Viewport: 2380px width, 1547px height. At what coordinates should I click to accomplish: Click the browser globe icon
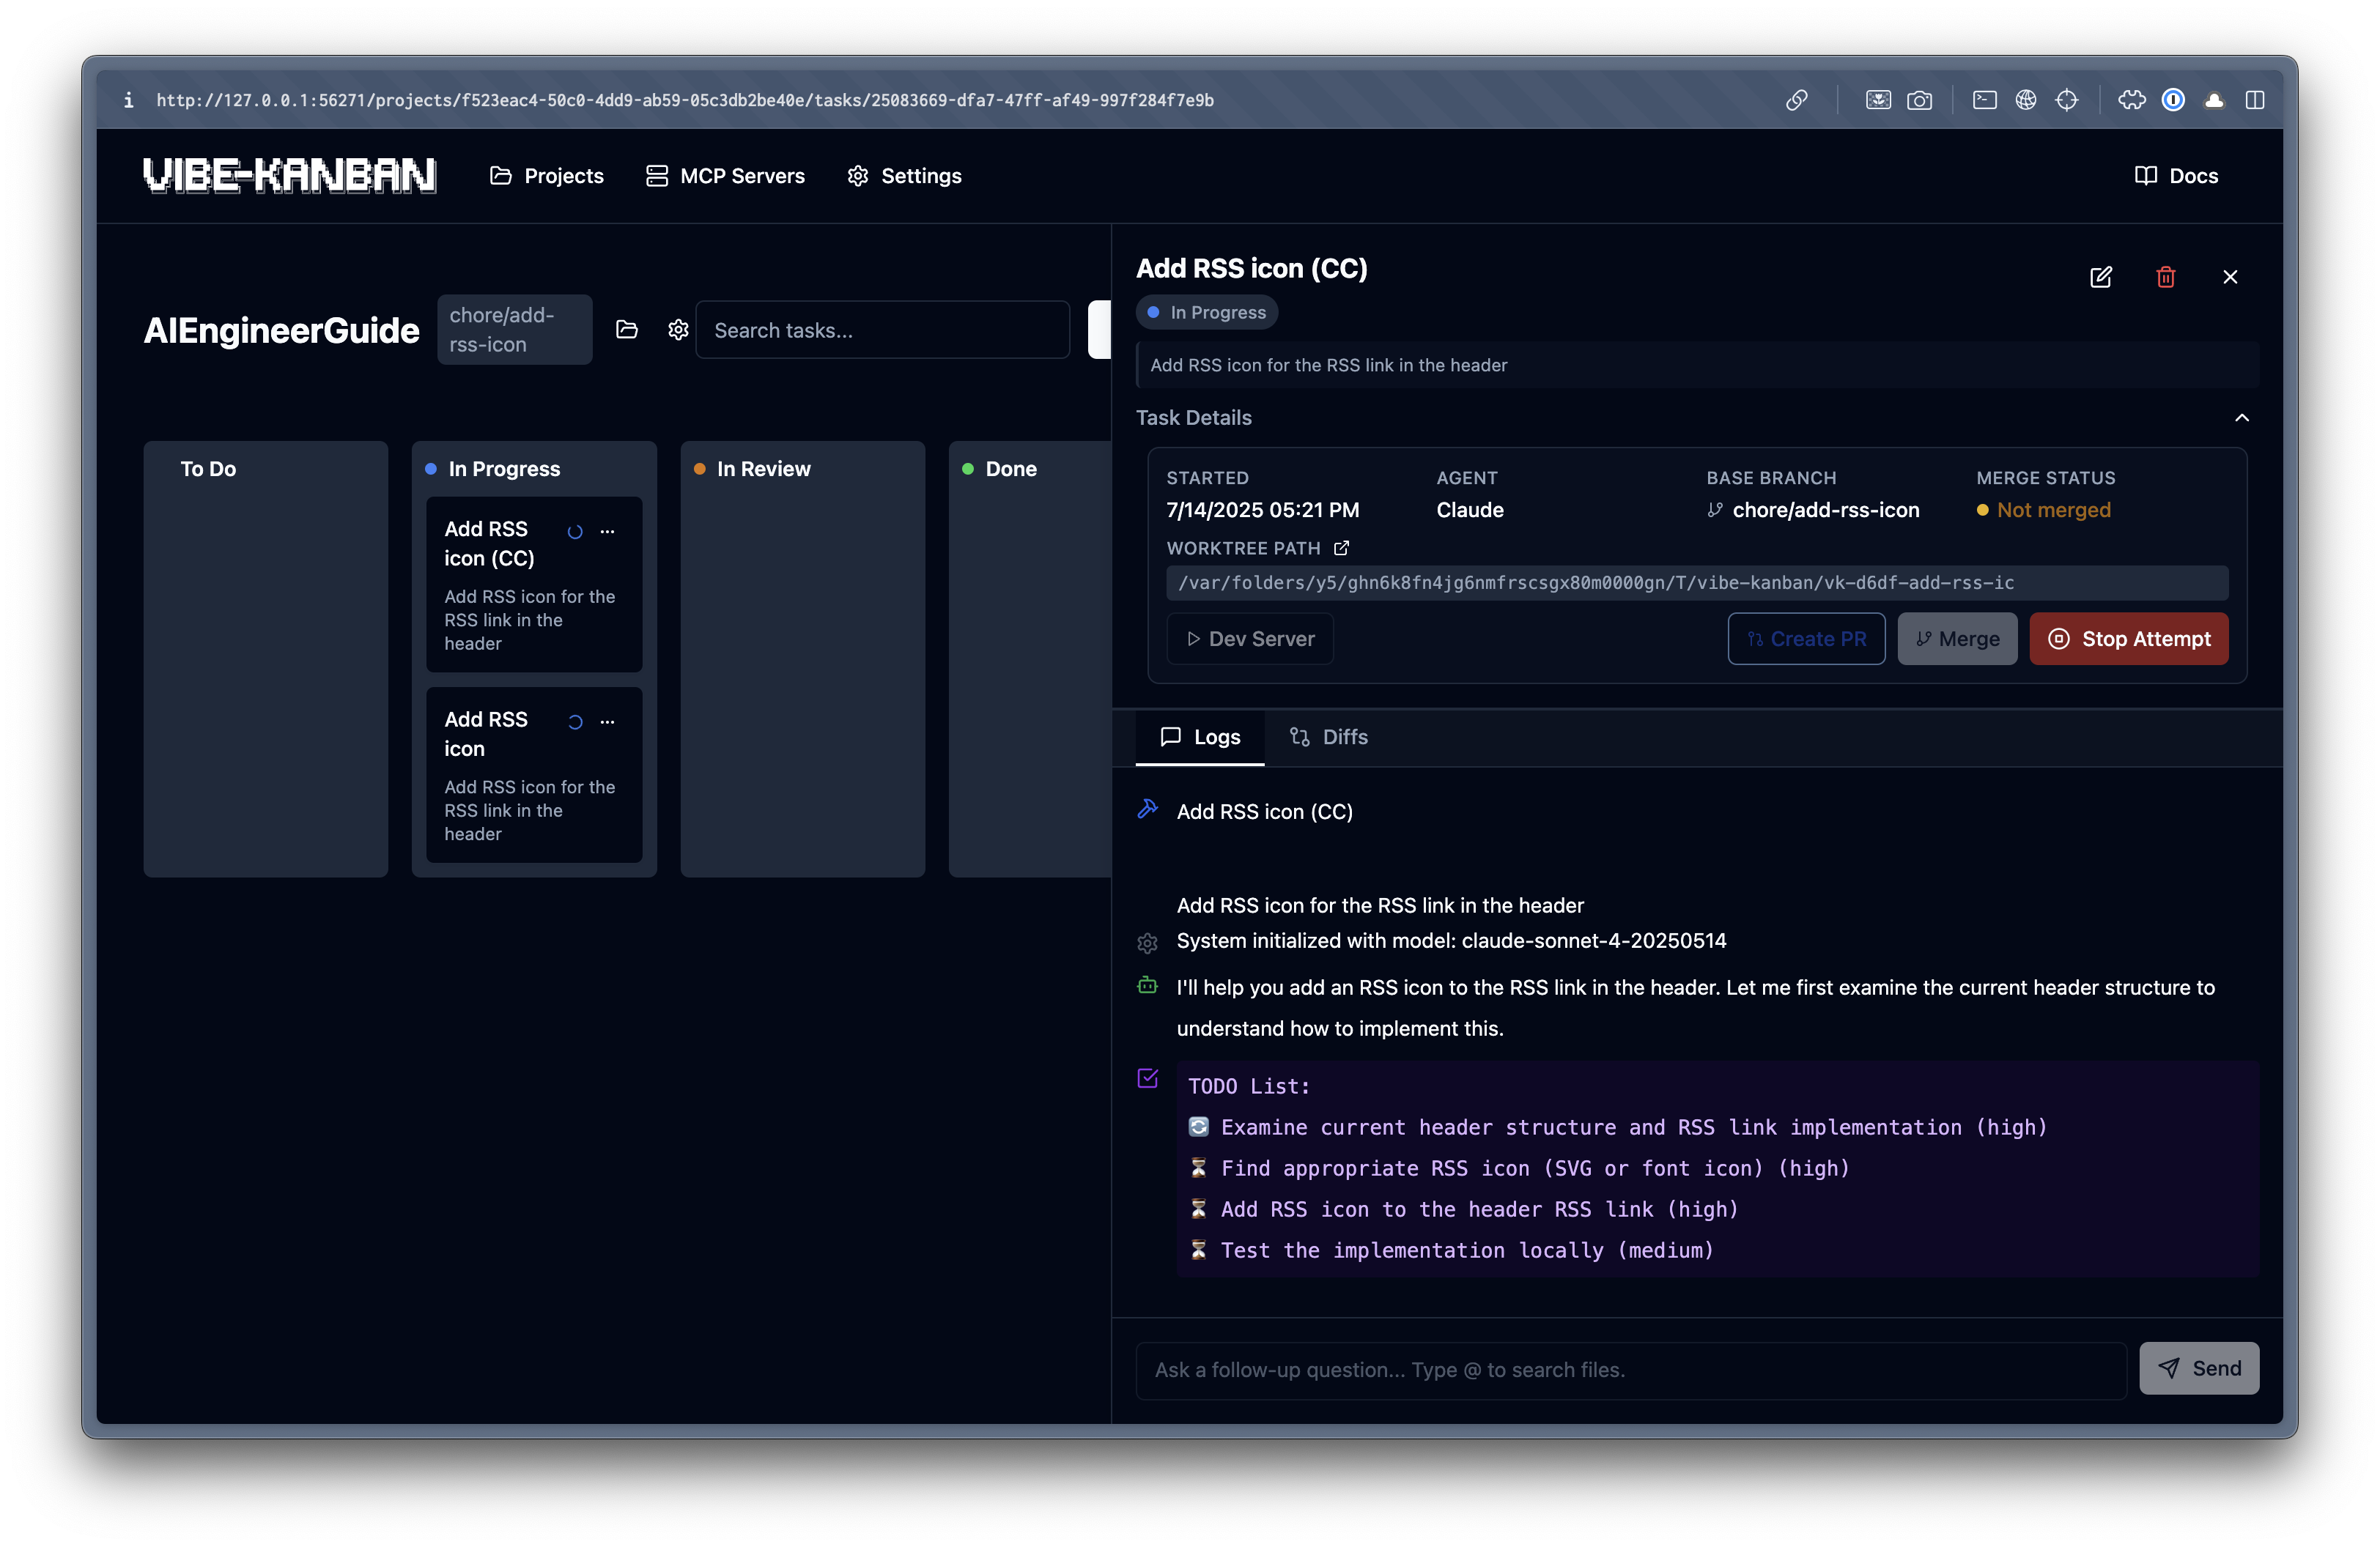[x=2026, y=100]
